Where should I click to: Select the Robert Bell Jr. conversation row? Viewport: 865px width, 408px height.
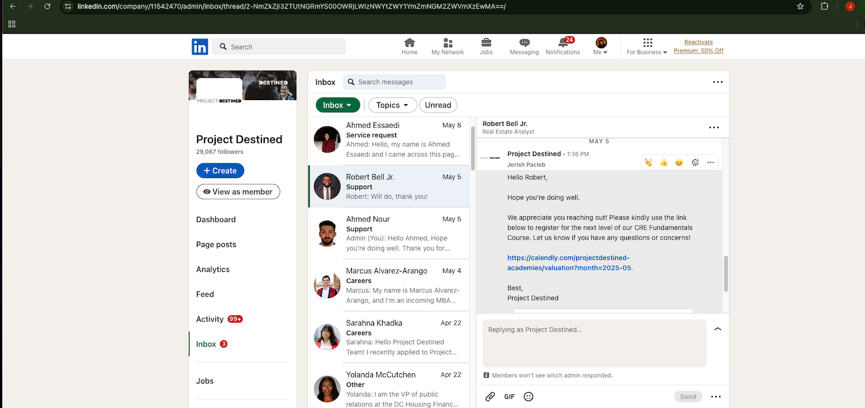click(x=388, y=186)
